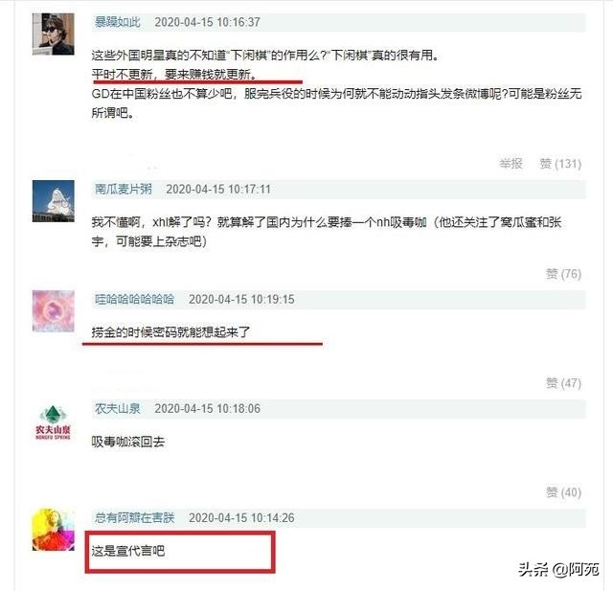613x591 pixels.
Task: Click underlined comment 捞金的时候密码就能想起来了
Action: 170,332
